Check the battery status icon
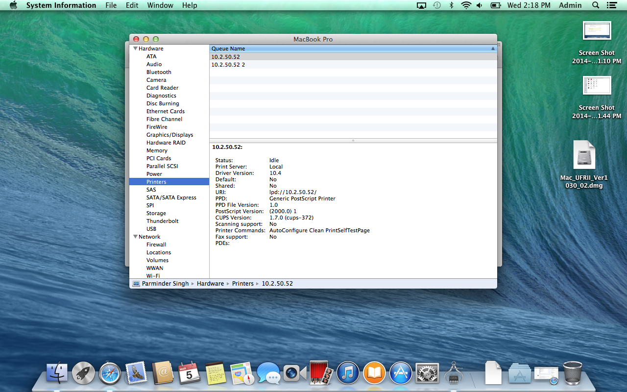Screen dimensions: 627x392 [x=496, y=5]
